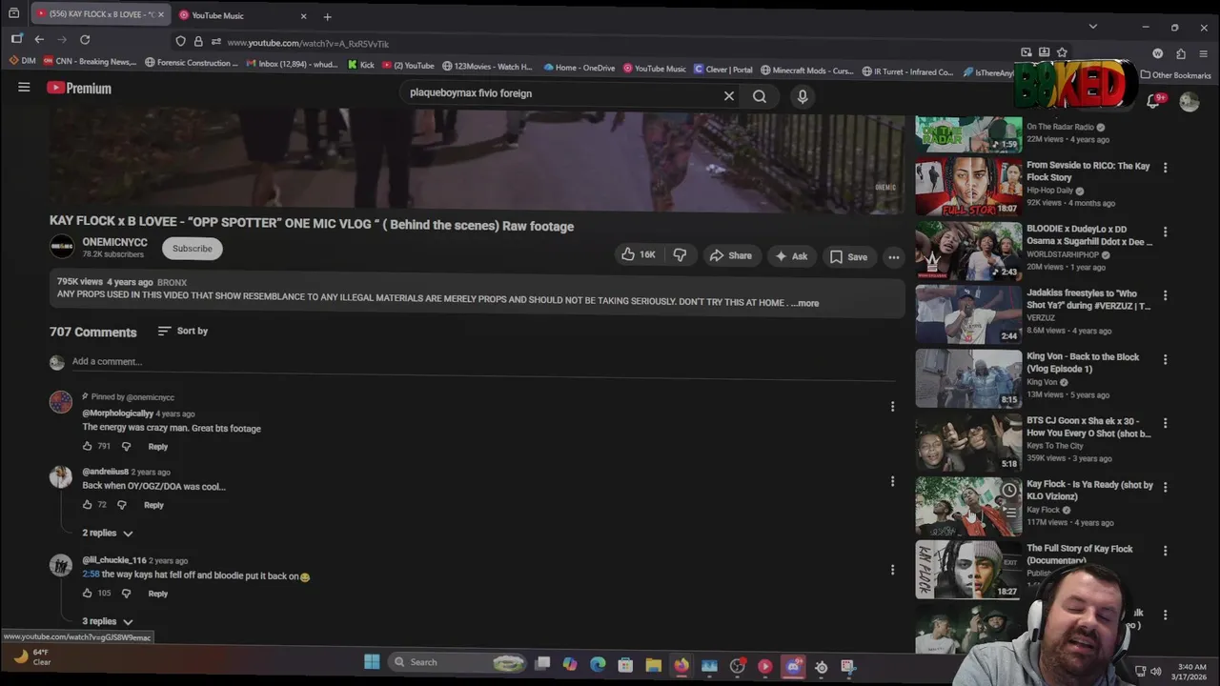The width and height of the screenshot is (1220, 686).
Task: Expand 3 replies under @lil_chuckie_116 comment
Action: tap(108, 621)
